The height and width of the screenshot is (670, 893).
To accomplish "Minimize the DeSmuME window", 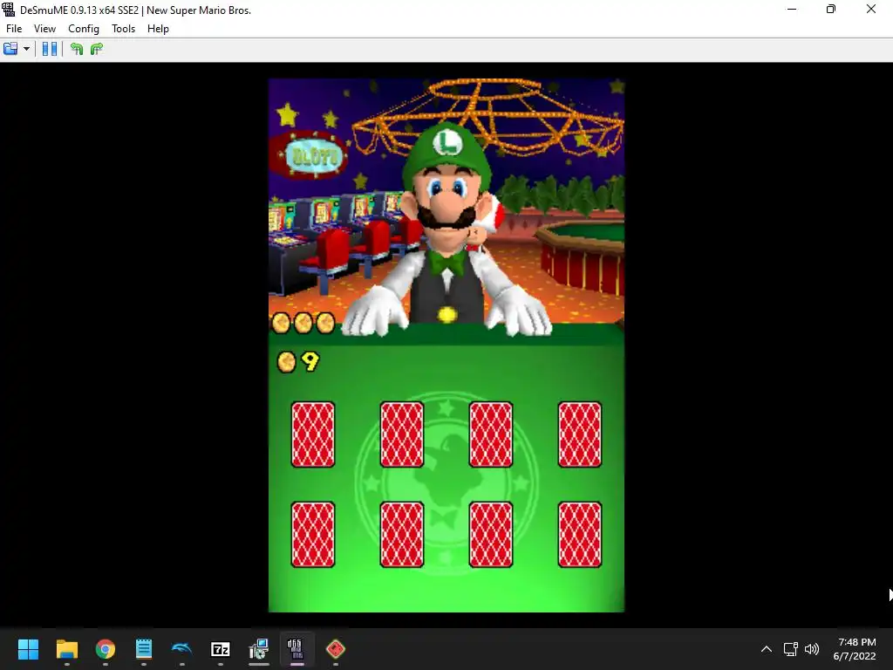I will (x=792, y=9).
